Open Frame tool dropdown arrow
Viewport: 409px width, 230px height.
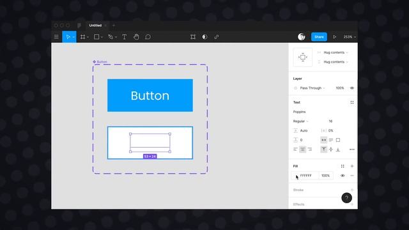tap(88, 37)
